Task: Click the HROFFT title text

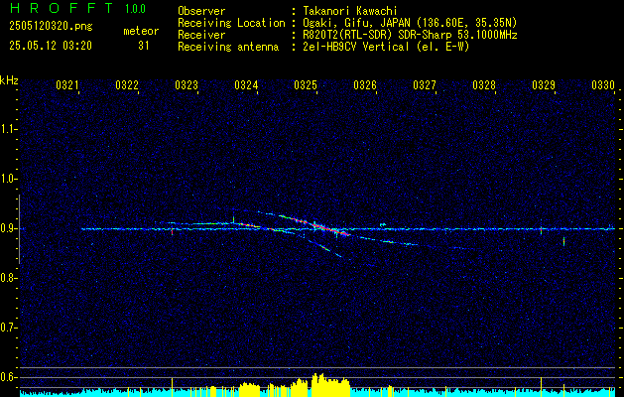Action: (62, 8)
